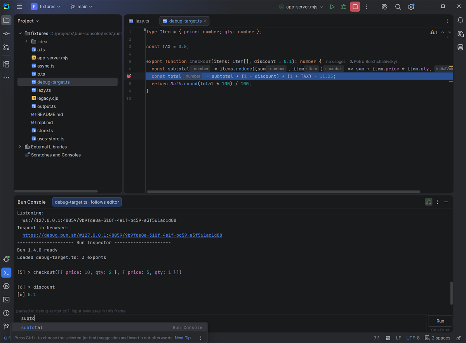Screen dimensions: 466x343
Task: Expand the .idea folder
Action: (x=26, y=42)
